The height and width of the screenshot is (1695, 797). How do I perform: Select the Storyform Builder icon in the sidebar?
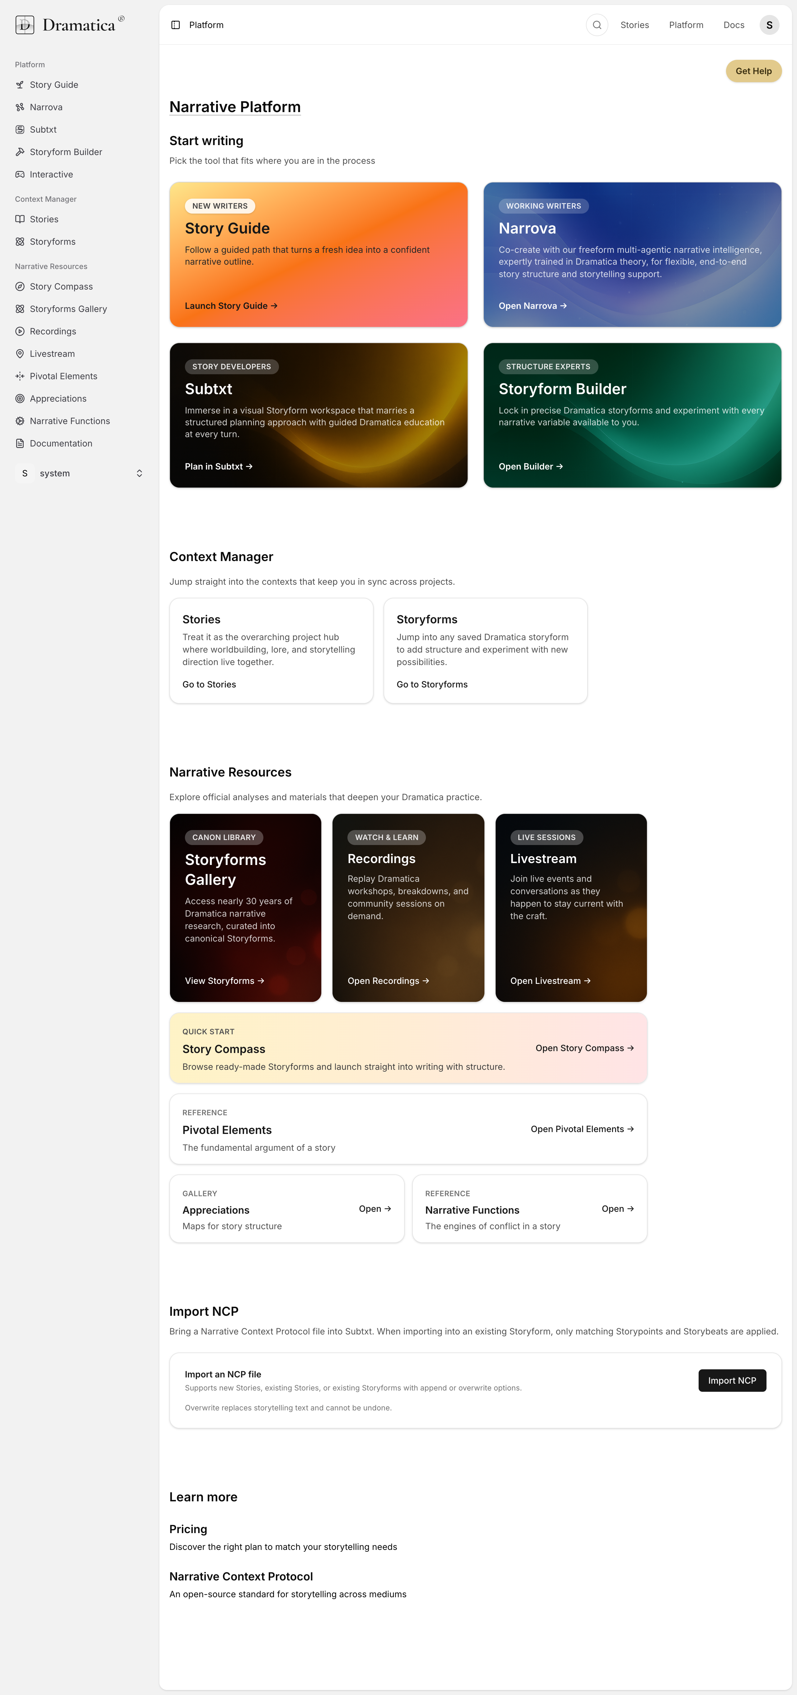pyautogui.click(x=20, y=151)
